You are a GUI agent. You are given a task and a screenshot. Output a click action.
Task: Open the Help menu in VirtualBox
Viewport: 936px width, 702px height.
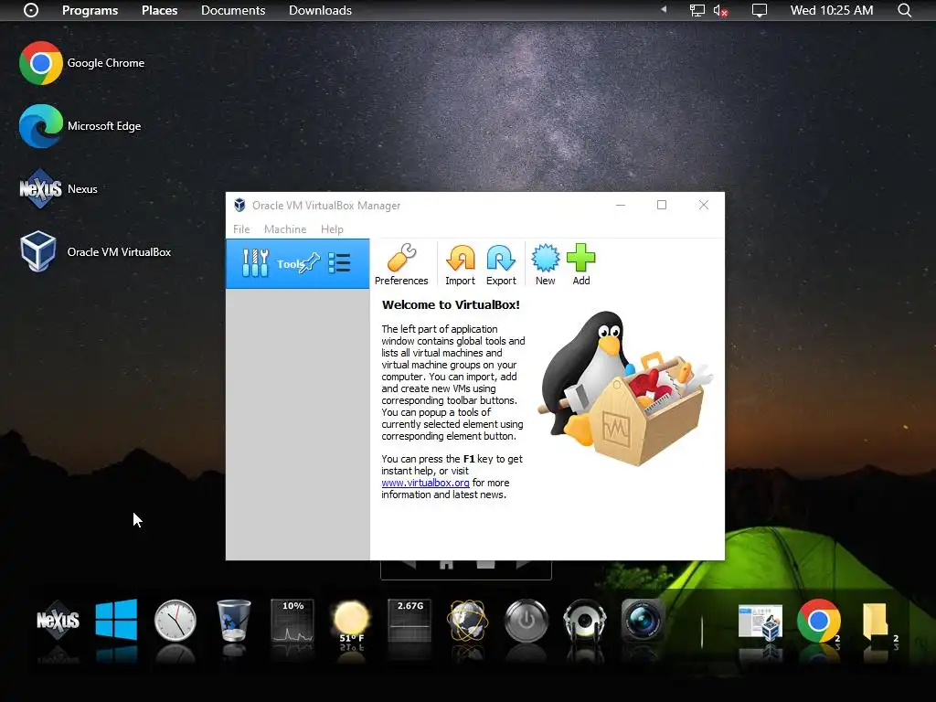click(x=332, y=229)
